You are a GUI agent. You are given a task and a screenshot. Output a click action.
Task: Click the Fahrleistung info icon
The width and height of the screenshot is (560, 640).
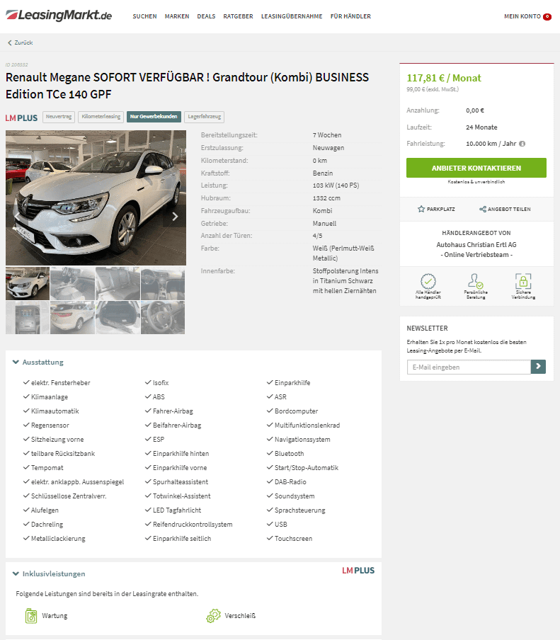click(x=522, y=144)
